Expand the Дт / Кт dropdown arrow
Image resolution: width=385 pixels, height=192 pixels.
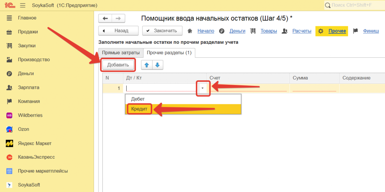tap(203, 88)
